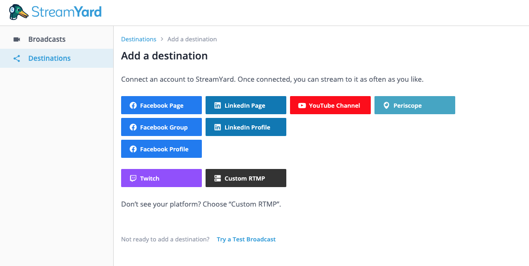
Task: Click the Periscope pin icon
Action: point(386,105)
